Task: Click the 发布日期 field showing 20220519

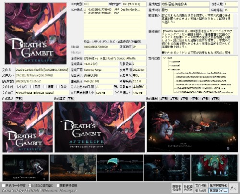Action: (x=140, y=70)
